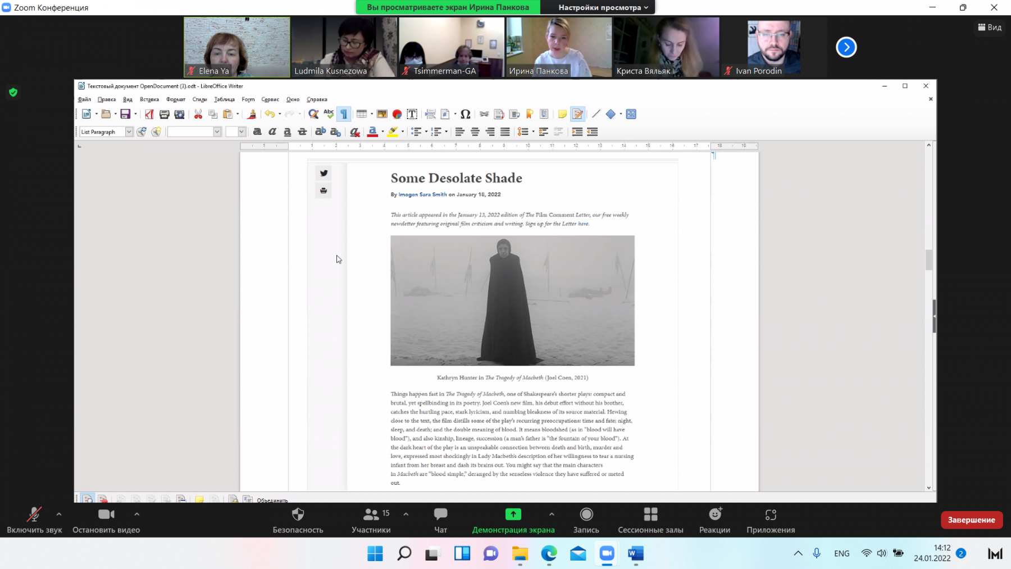The image size is (1011, 569).
Task: Click the Basic Shapes diamond icon
Action: click(x=611, y=114)
